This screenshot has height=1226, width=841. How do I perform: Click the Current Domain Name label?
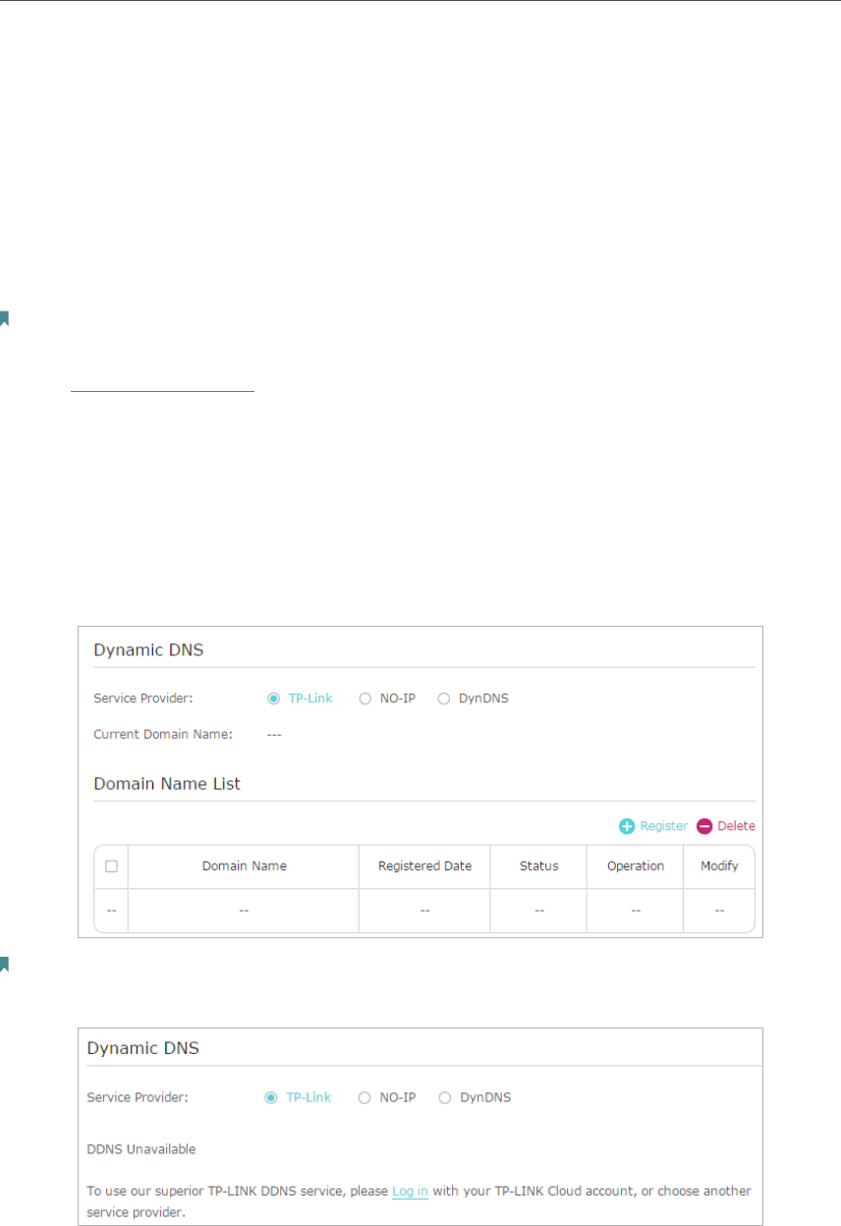(x=163, y=734)
